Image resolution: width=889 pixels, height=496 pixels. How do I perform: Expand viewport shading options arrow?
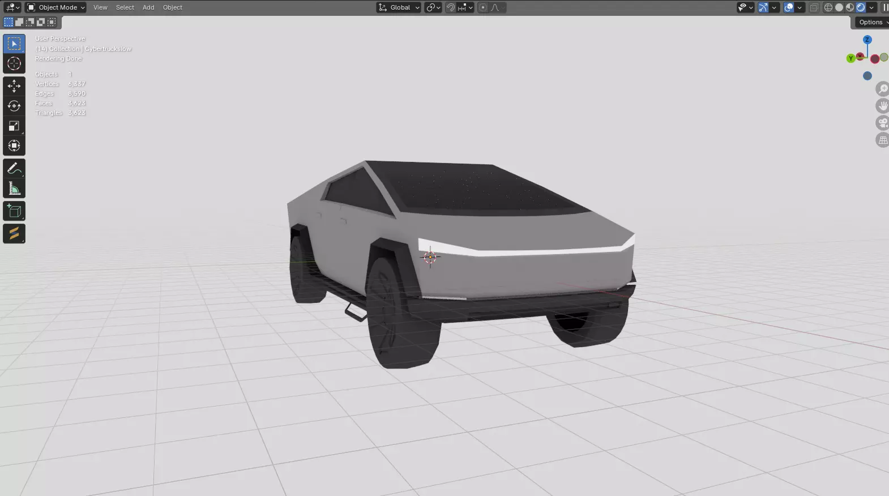click(871, 7)
